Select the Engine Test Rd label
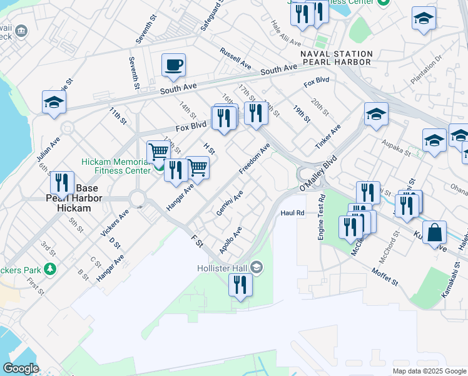The image size is (468, 376). [x=321, y=217]
